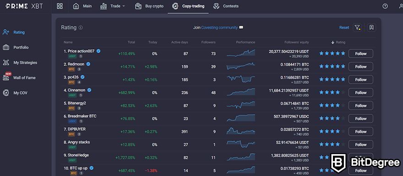The width and height of the screenshot is (403, 176).
Task: Open the StoneHedge strategy name
Action: [x=78, y=155]
